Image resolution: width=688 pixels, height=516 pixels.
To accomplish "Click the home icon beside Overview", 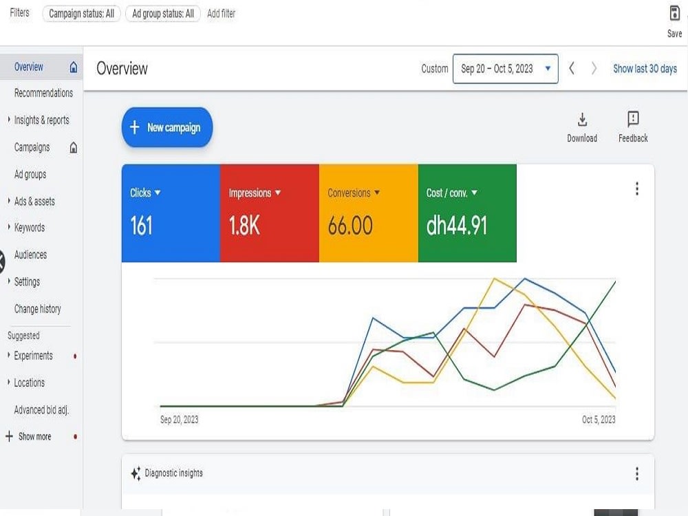I will click(74, 67).
